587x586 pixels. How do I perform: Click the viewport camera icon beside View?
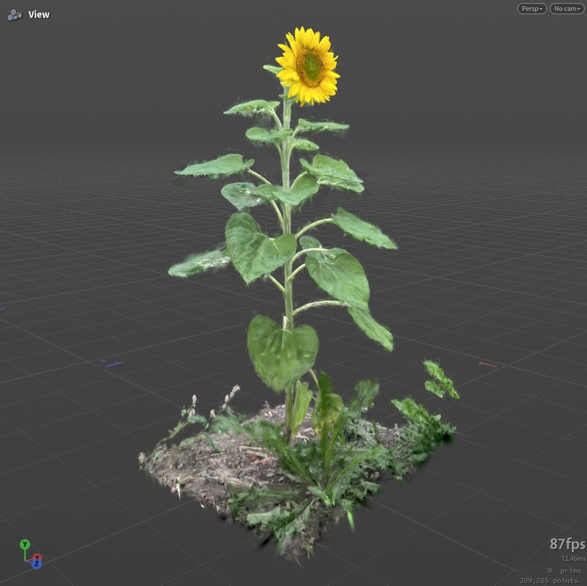coord(15,15)
